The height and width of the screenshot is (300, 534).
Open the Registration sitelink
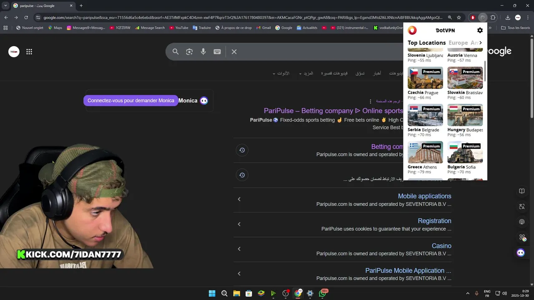pyautogui.click(x=434, y=221)
